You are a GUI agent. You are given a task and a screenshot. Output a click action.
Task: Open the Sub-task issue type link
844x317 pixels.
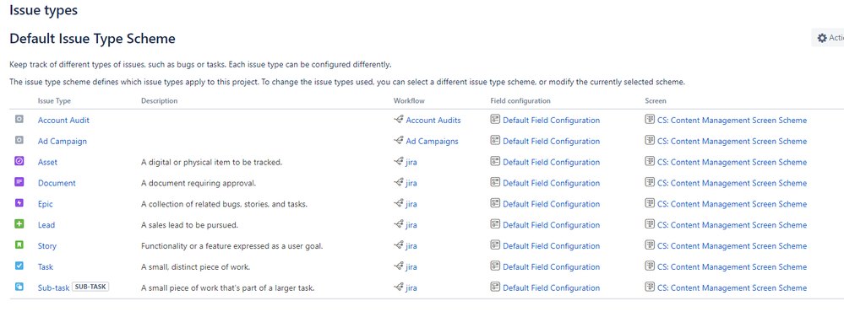coord(54,288)
